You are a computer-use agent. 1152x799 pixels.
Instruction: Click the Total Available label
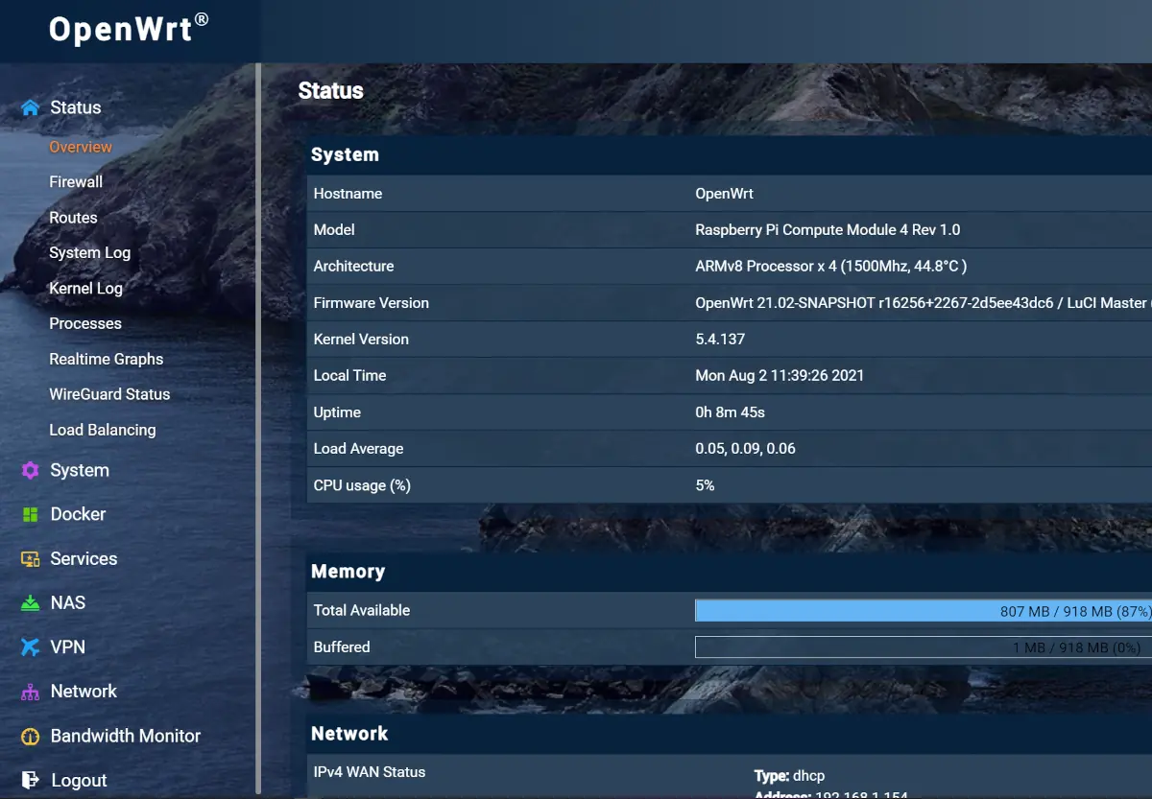pyautogui.click(x=362, y=611)
